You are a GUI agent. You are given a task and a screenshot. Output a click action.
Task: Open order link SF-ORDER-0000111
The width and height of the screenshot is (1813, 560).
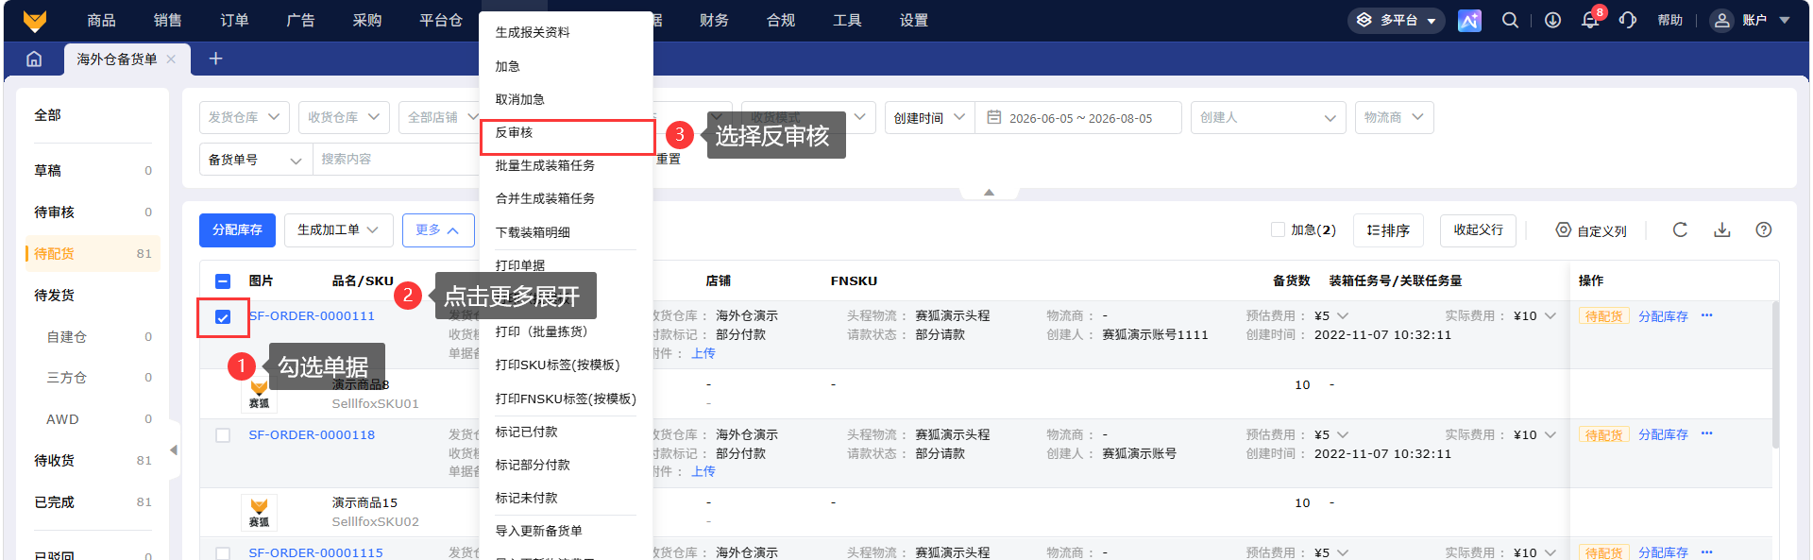[312, 316]
